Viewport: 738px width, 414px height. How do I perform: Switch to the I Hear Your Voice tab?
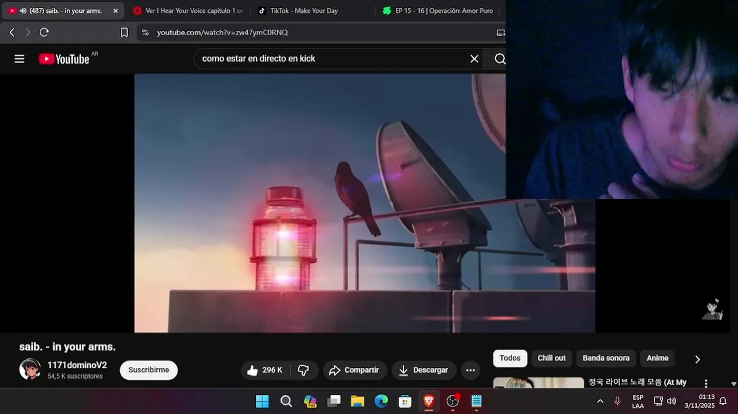189,10
